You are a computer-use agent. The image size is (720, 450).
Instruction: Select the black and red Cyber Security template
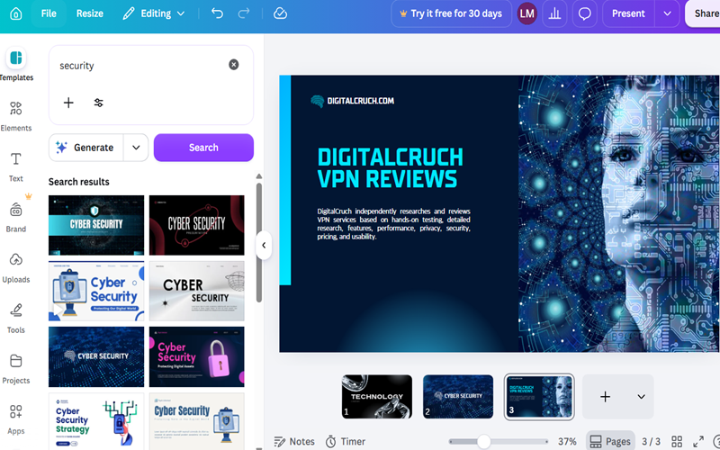(x=196, y=225)
